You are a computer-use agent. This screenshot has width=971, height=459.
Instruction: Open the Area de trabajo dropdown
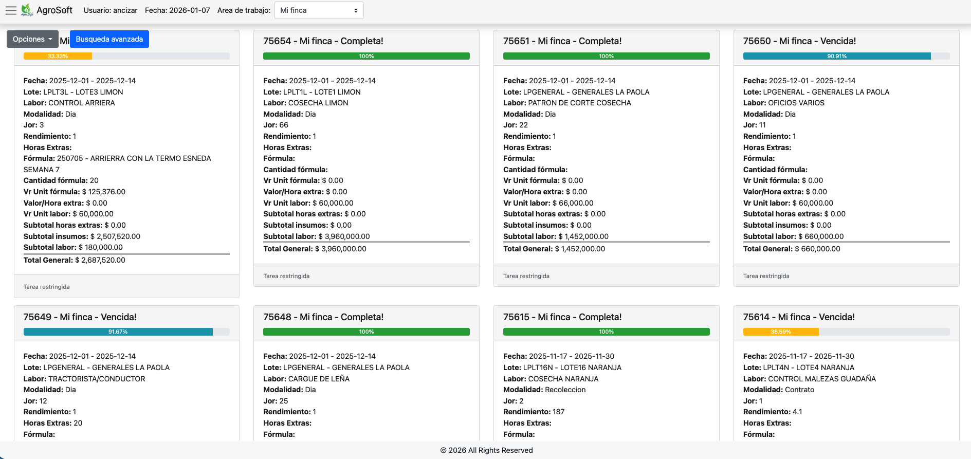point(319,10)
